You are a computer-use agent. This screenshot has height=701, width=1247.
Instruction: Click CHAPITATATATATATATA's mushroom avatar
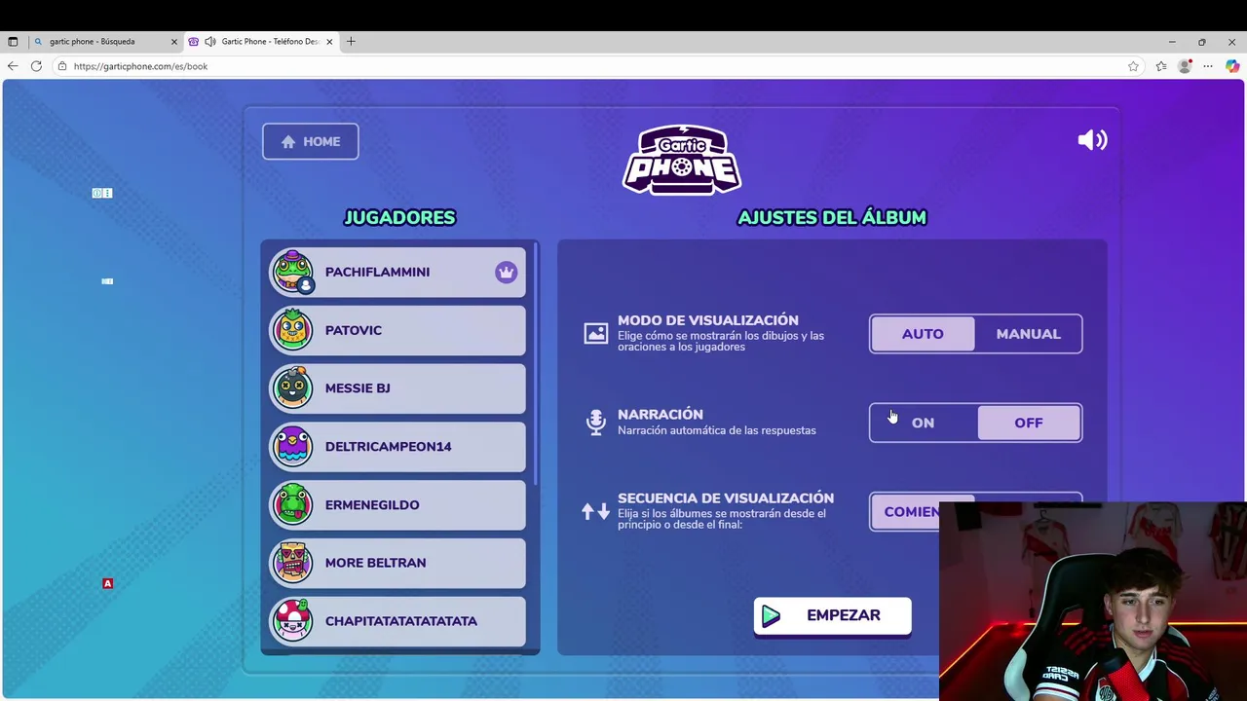(293, 621)
